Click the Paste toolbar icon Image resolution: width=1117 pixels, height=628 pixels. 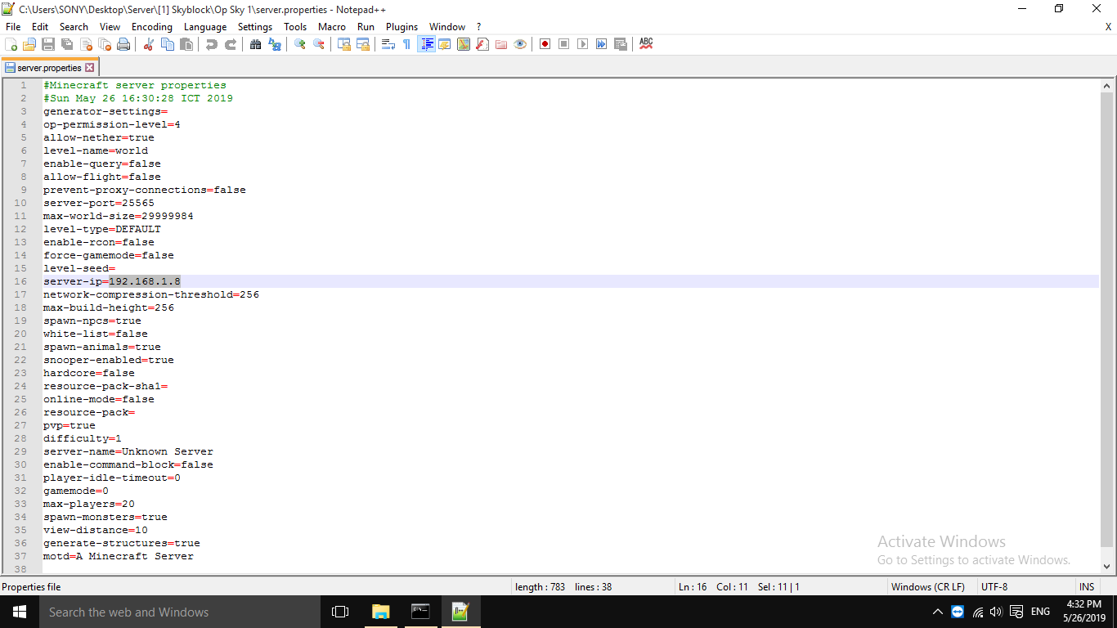pyautogui.click(x=186, y=44)
